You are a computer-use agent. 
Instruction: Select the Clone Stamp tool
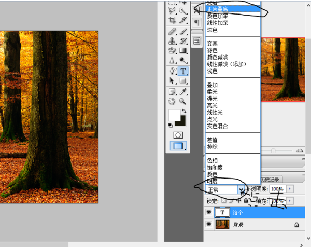coord(172,41)
